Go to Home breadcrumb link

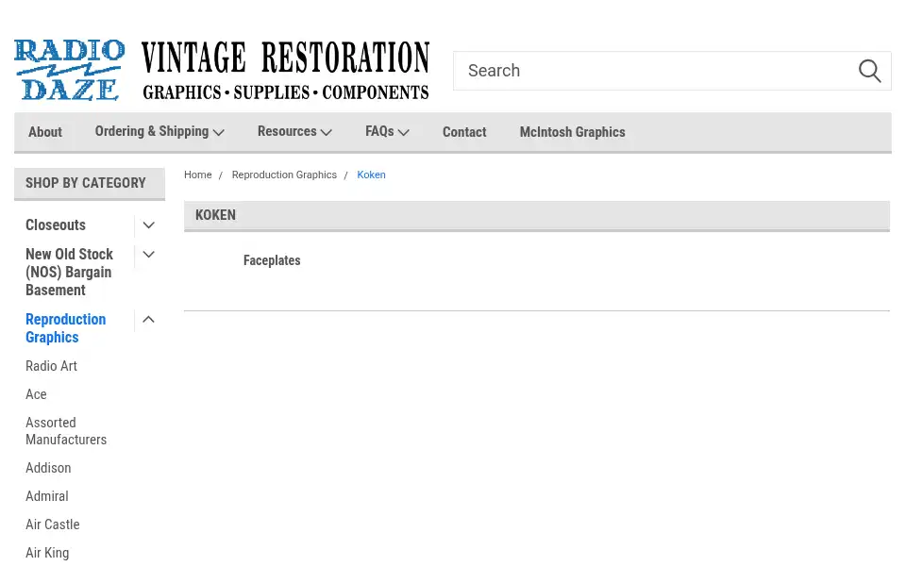coord(197,175)
